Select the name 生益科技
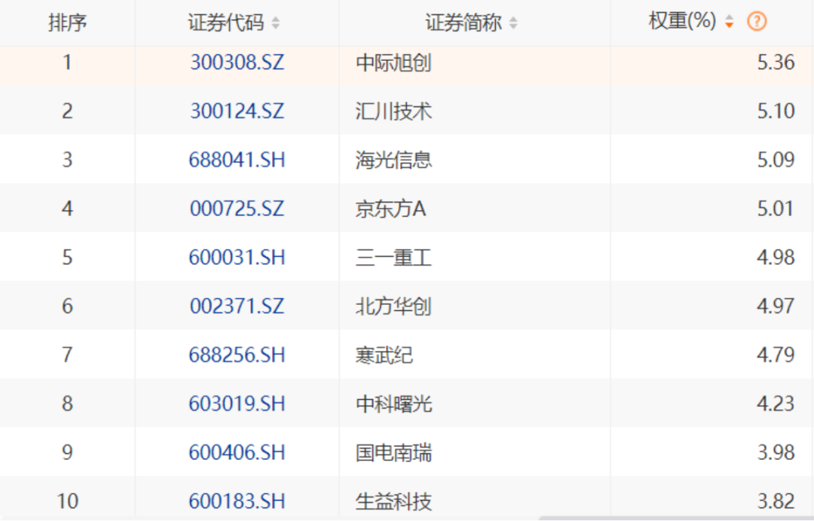 394,502
